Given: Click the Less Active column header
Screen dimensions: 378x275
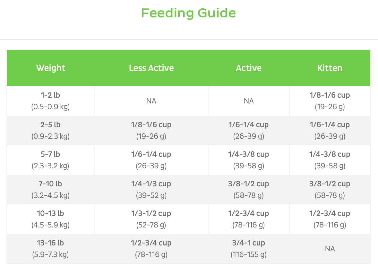Looking at the screenshot, I should click(x=151, y=68).
